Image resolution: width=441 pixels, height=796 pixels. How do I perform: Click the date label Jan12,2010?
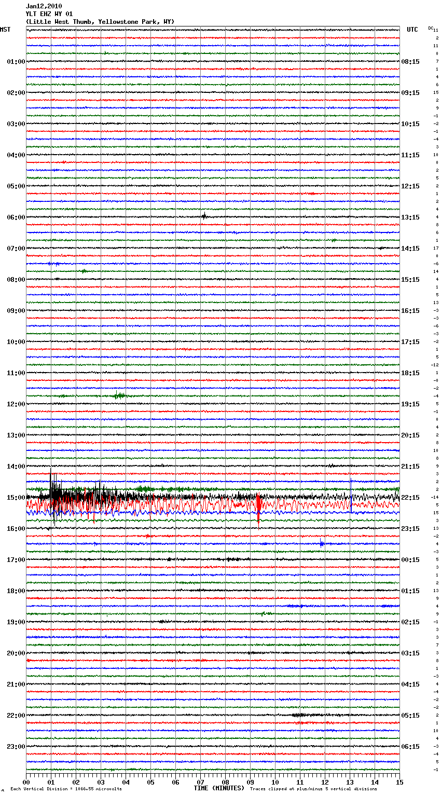(x=44, y=6)
